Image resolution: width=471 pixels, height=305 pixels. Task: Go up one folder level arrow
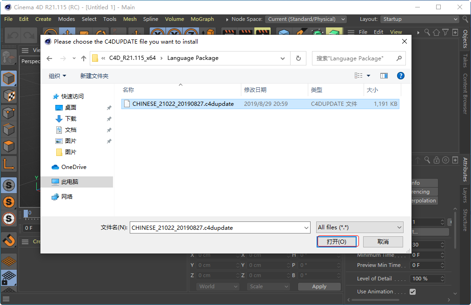click(x=84, y=58)
